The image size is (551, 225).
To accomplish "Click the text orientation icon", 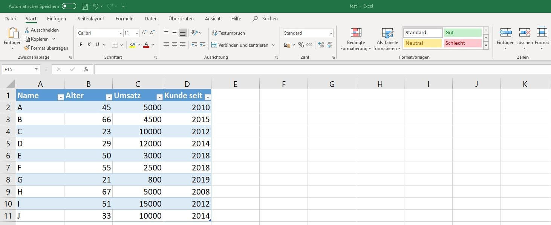I will click(194, 33).
